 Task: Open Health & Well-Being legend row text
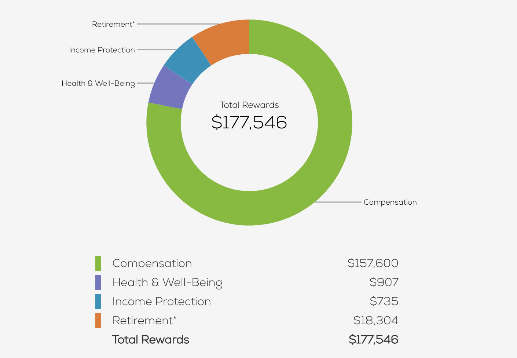click(167, 282)
